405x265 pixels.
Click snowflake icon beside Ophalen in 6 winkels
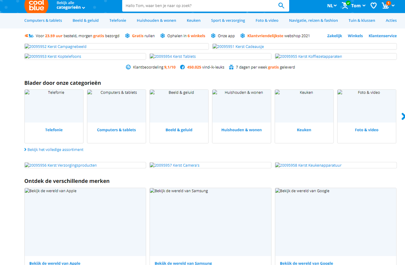coord(163,36)
